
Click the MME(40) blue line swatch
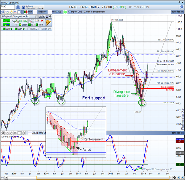coord(50,12)
